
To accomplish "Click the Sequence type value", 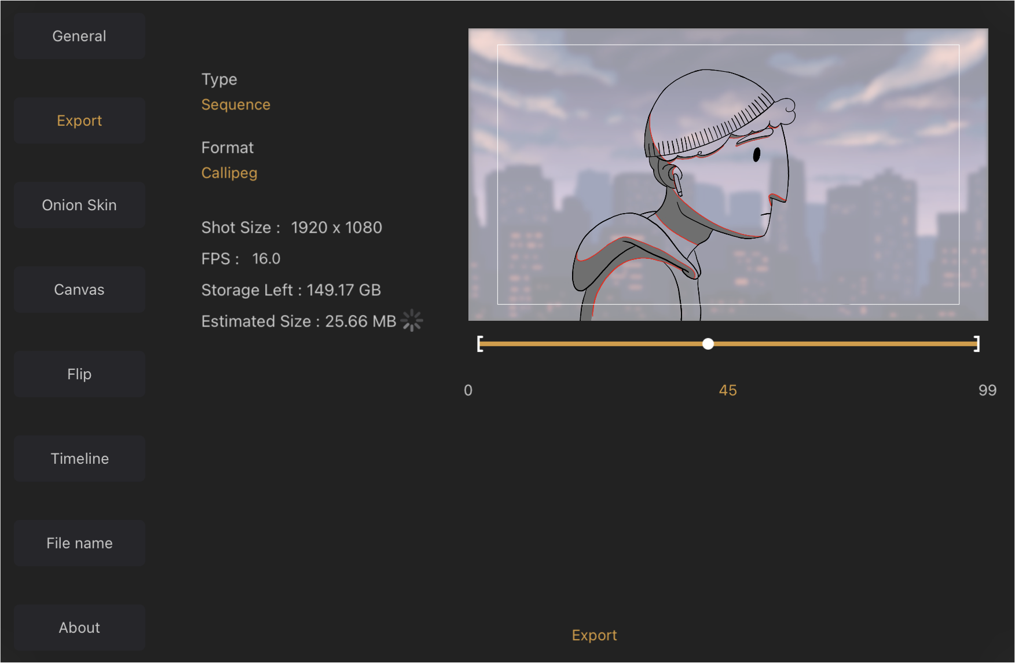I will 235,104.
